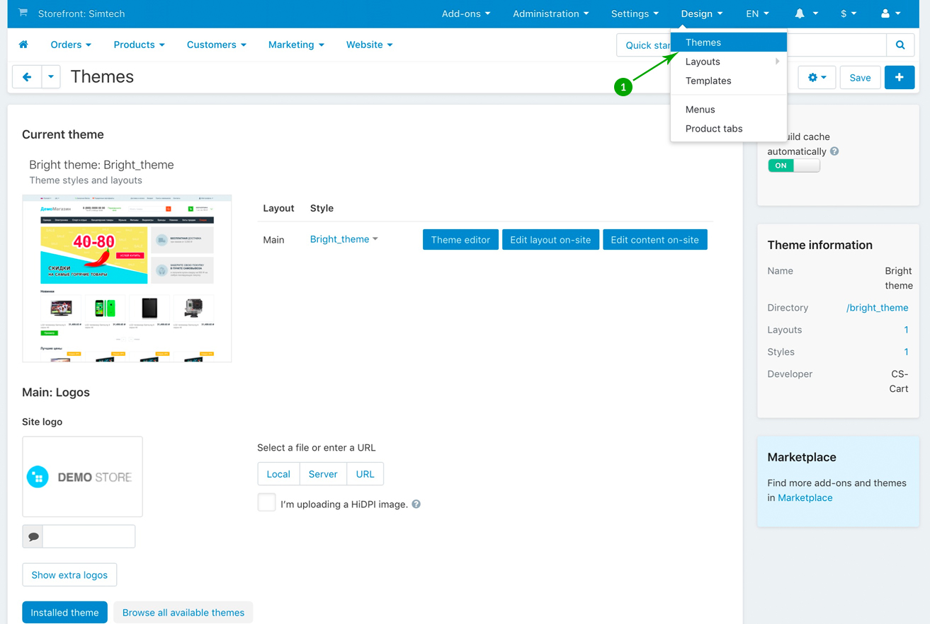Click the Bright theme preview thumbnail
The height and width of the screenshot is (624, 930).
pos(127,278)
